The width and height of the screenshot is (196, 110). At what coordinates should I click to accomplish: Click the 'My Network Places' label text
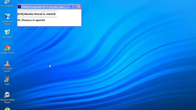click(x=7, y=23)
